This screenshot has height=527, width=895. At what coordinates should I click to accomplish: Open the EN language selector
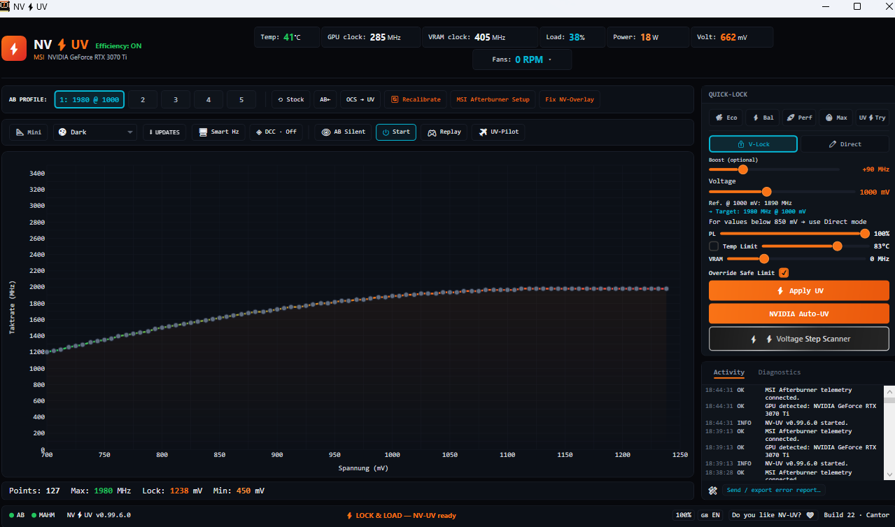click(x=710, y=515)
